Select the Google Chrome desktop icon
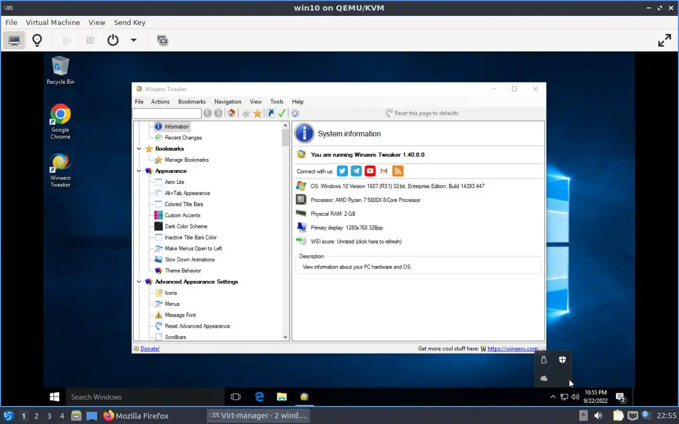The height and width of the screenshot is (424, 679). [60, 122]
